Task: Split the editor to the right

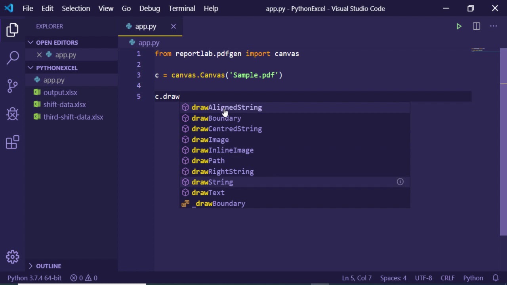Action: 476,26
